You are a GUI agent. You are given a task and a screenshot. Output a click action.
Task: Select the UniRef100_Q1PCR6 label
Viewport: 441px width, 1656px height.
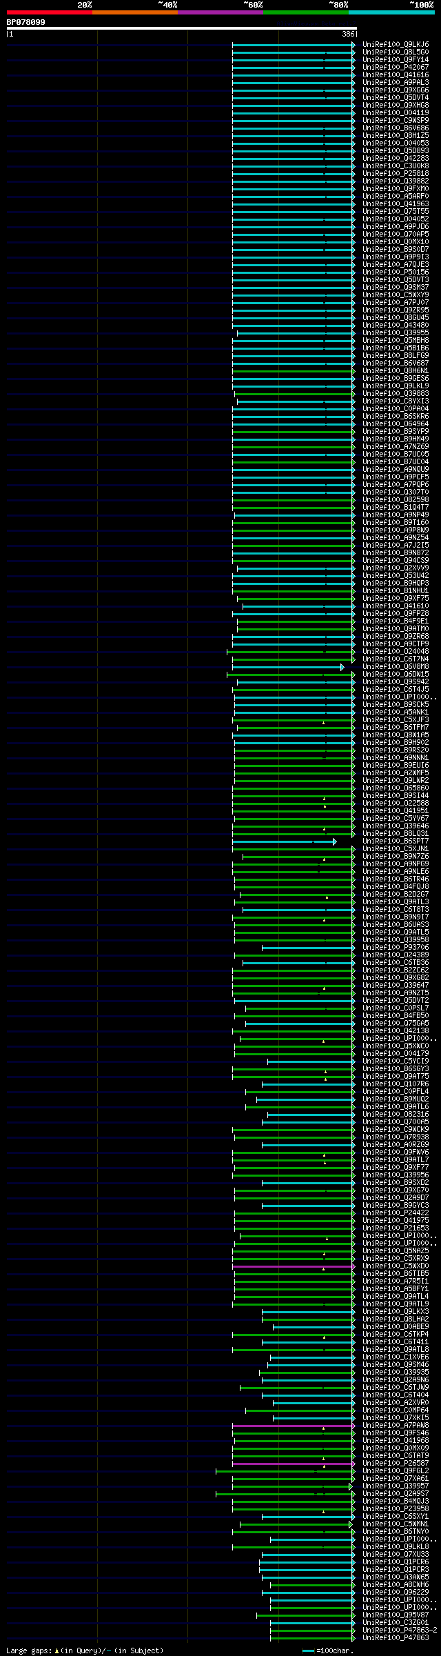click(396, 1562)
